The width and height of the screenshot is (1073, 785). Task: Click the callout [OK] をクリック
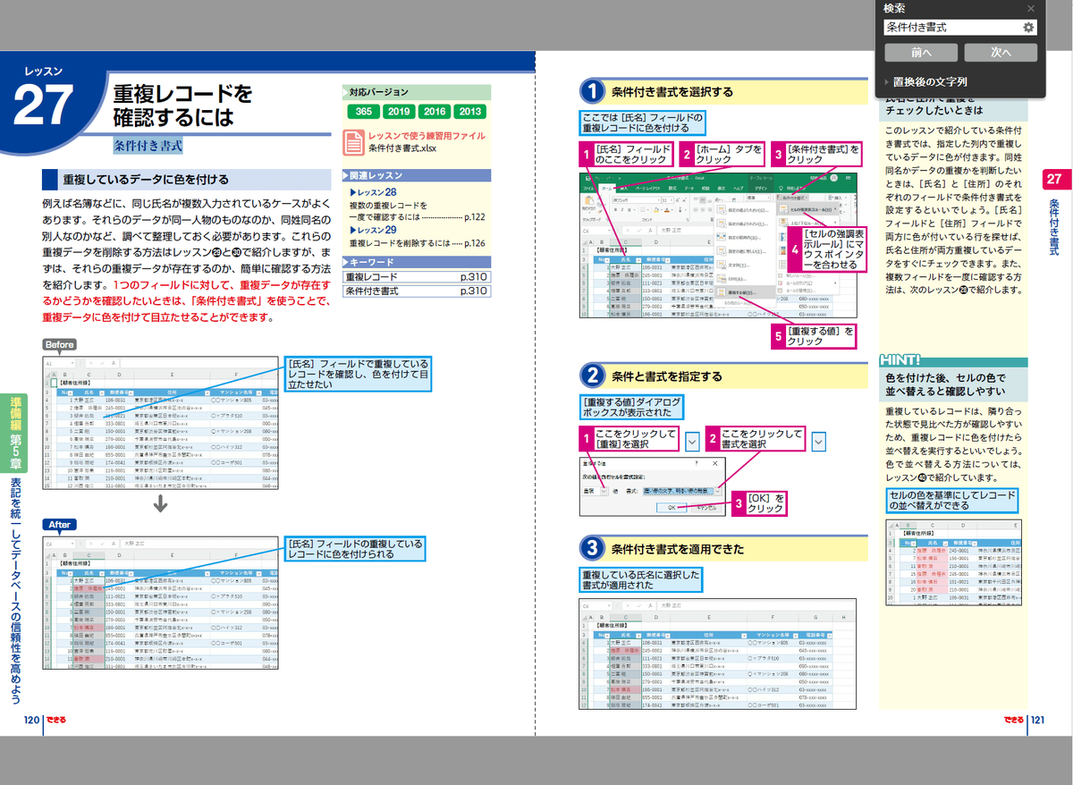[759, 503]
